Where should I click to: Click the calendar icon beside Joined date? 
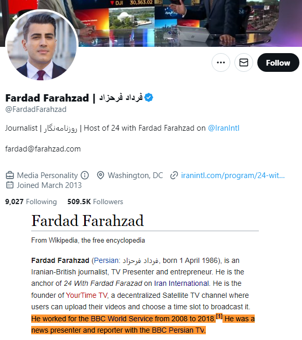coord(10,185)
